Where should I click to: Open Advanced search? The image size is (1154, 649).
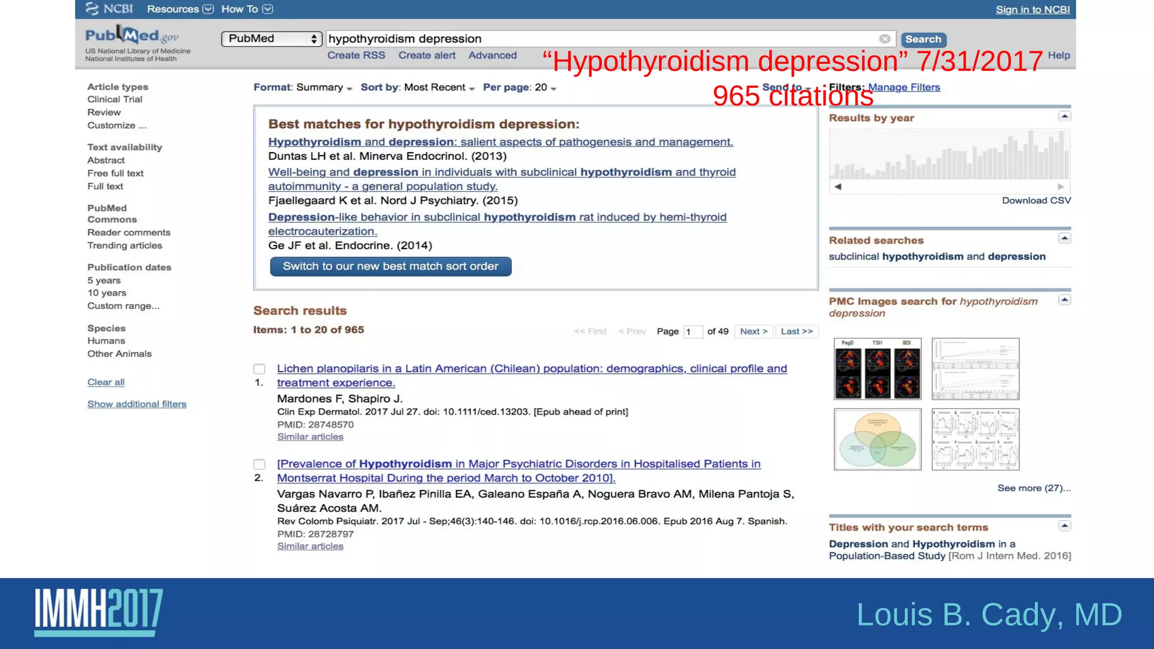[x=492, y=55]
